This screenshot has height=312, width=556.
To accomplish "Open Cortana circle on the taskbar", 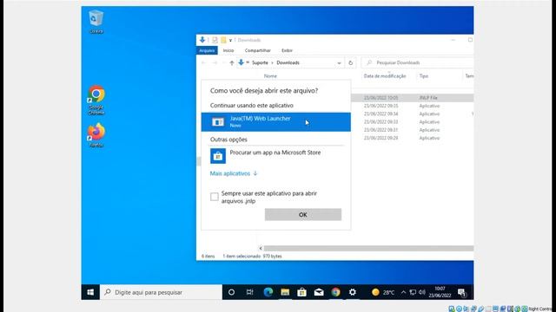I will point(231,292).
